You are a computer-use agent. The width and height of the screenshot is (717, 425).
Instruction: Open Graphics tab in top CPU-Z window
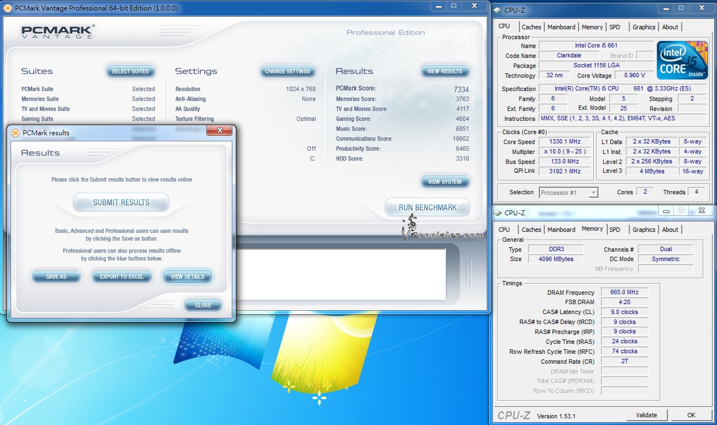coord(644,27)
